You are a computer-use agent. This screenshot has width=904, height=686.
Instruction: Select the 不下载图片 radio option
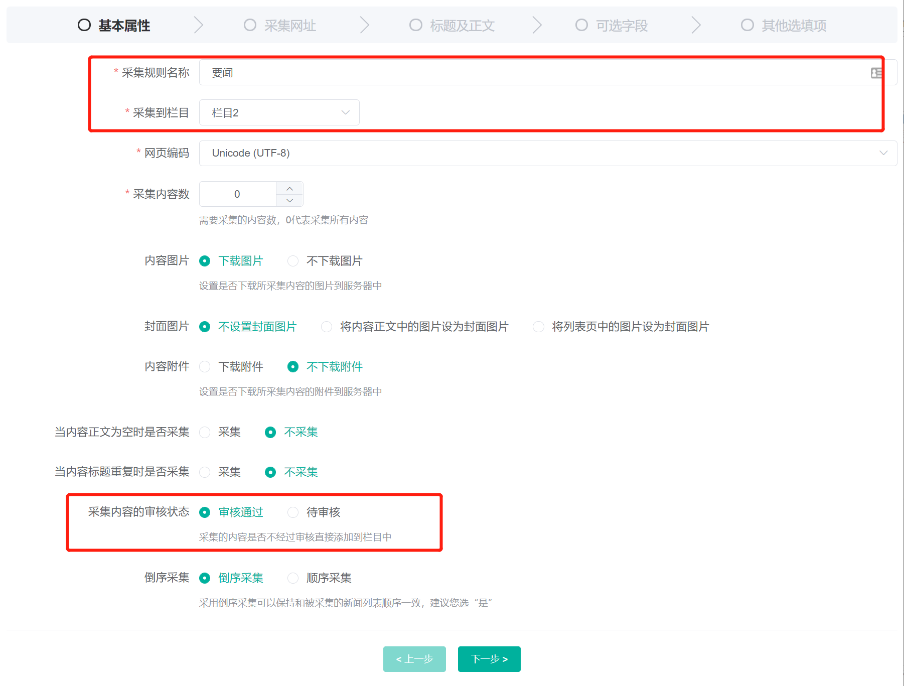pos(293,261)
